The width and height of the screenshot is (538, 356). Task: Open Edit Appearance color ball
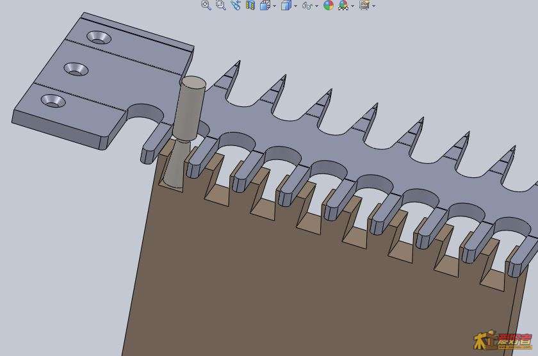[x=329, y=5]
